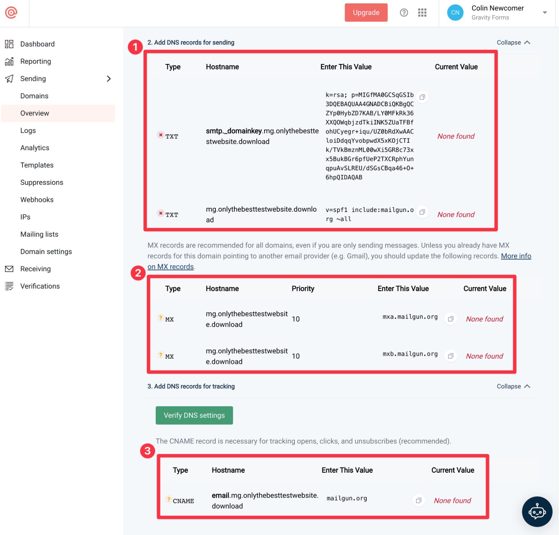
Task: Select the v=spf1 include:mailgun.org value
Action: tap(369, 215)
